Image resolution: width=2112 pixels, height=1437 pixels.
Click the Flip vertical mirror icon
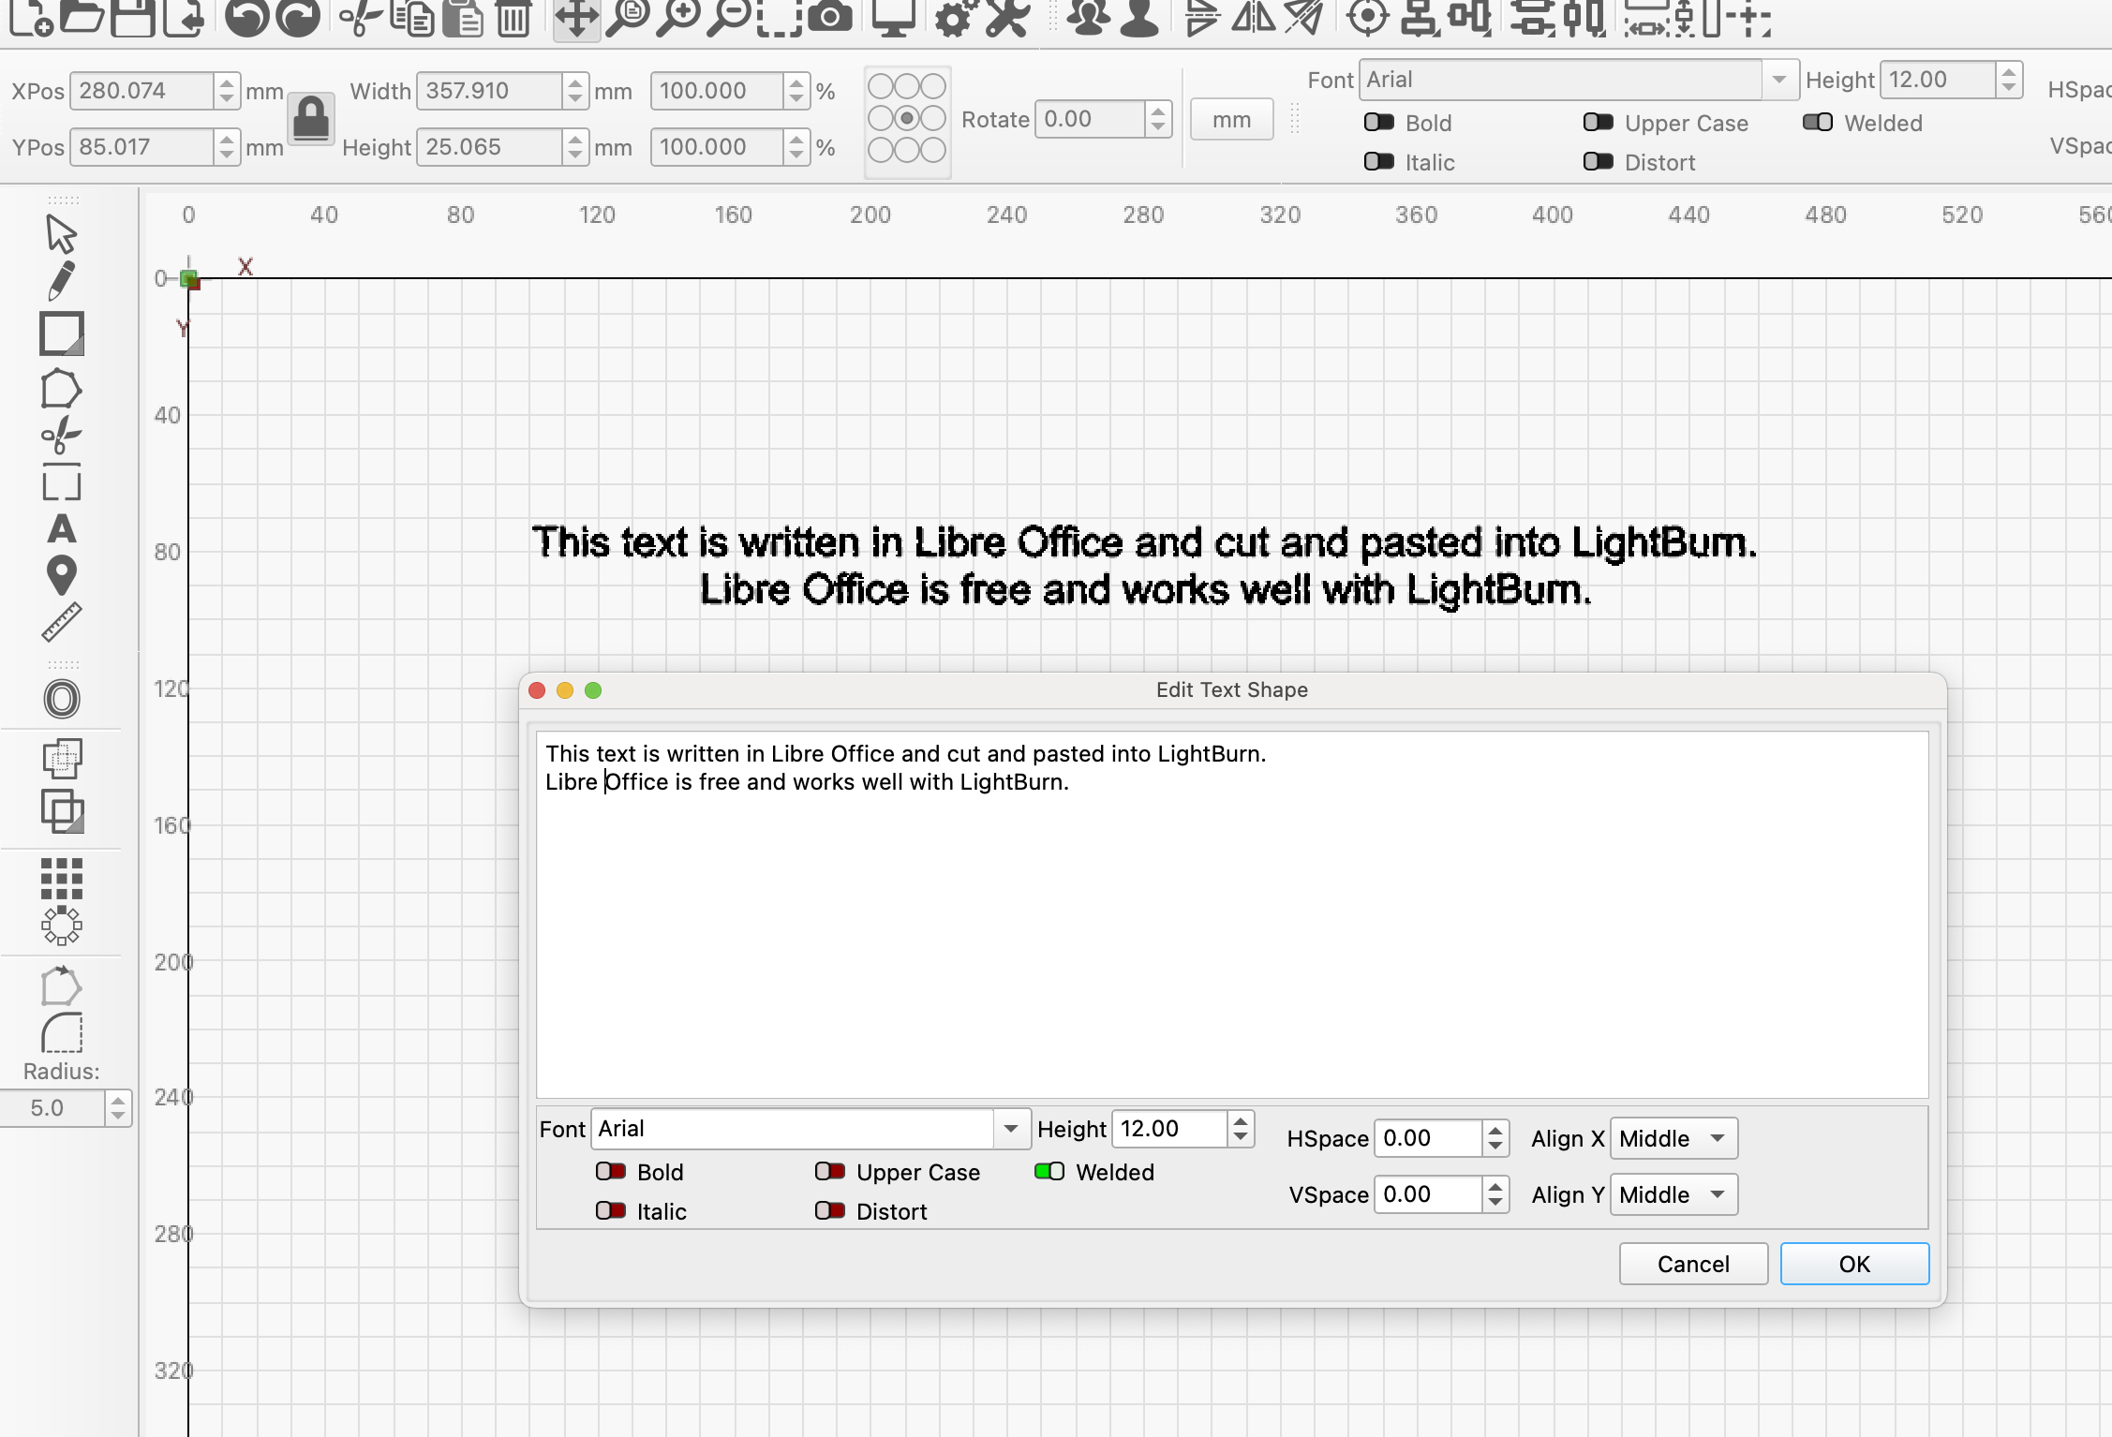[1202, 17]
